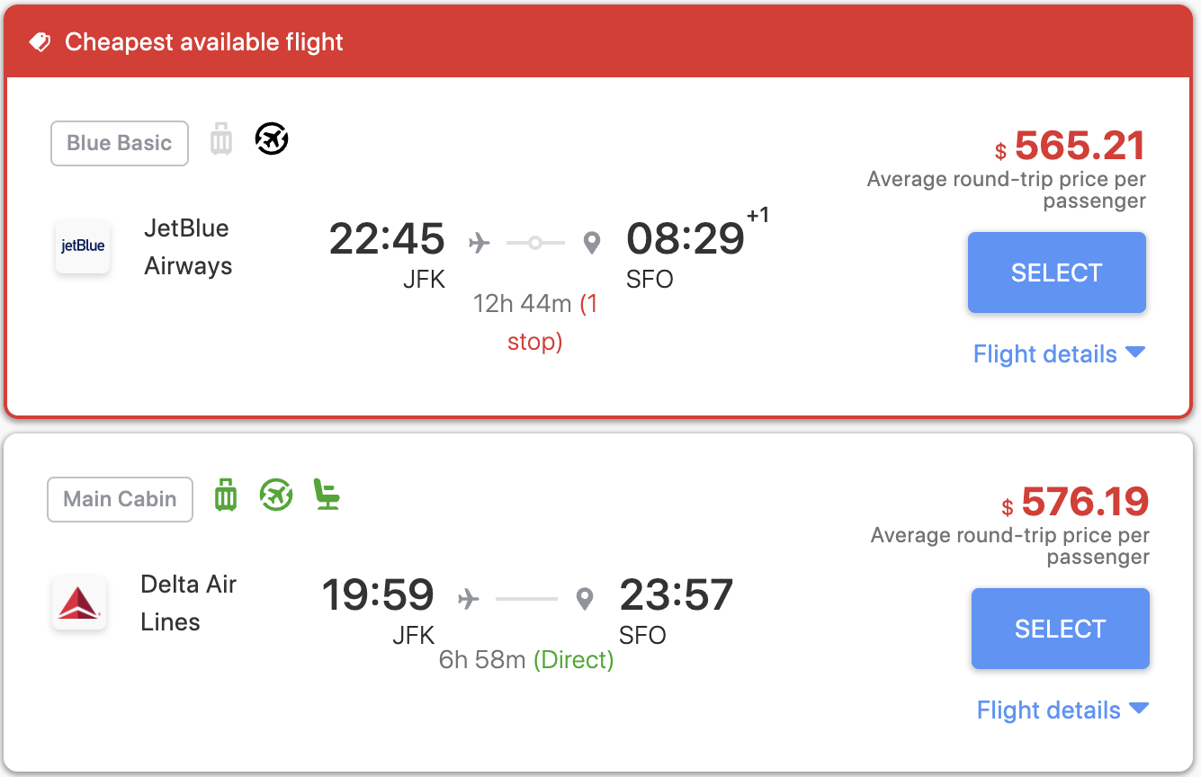Click the JetBlue departure airplane icon
Viewport: 1201px width, 777px height.
480,243
